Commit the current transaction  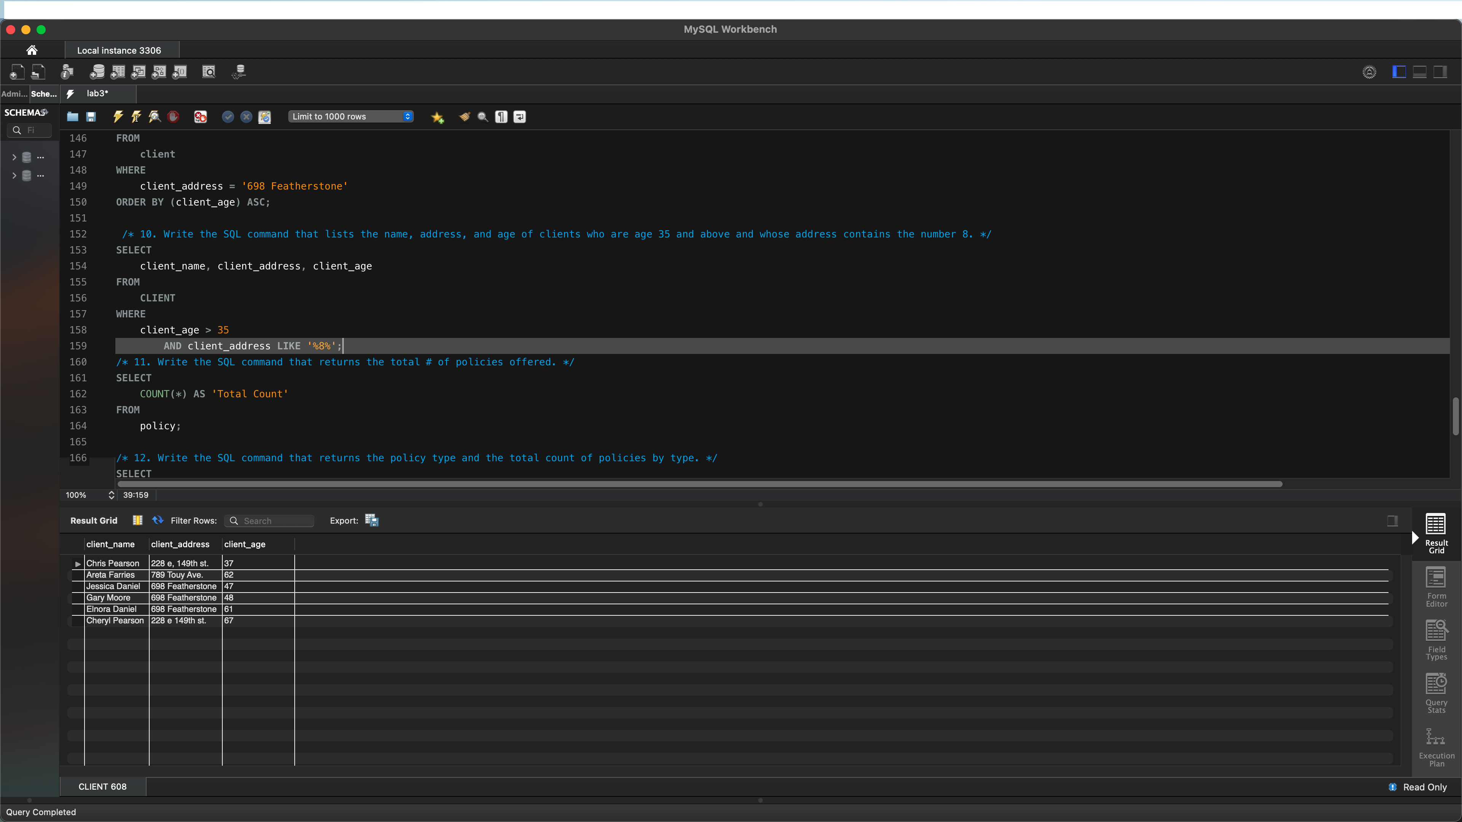(x=228, y=117)
